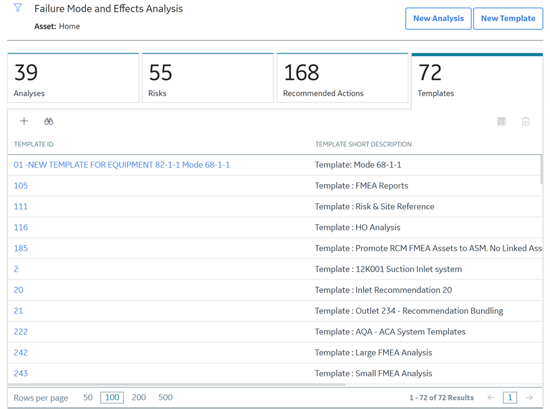
Task: Go to previous page arrow
Action: 490,398
